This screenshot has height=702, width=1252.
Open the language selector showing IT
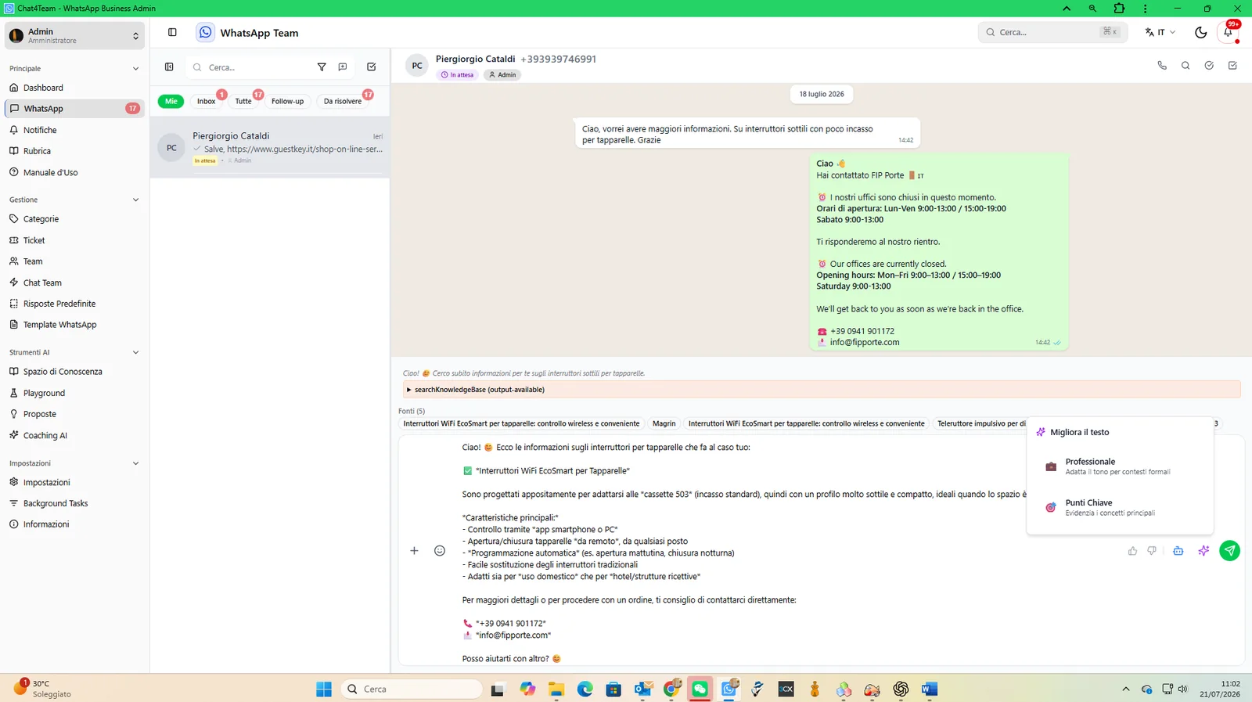[x=1160, y=32]
